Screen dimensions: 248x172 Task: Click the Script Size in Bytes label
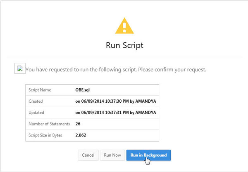(45, 135)
